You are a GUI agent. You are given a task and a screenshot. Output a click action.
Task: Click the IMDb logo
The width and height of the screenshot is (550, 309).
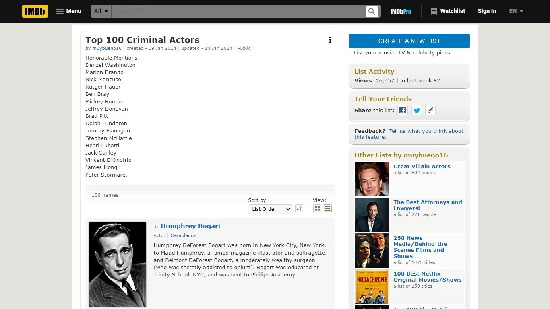[35, 11]
